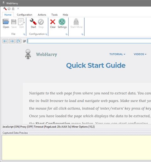This screenshot has height=162, width=151.
Task: Click the Timeout PageLoad status entry
Action: click(x=53, y=127)
